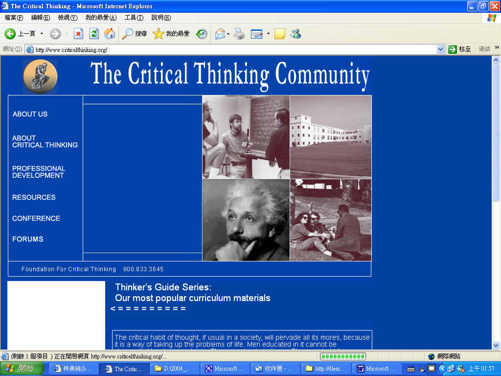The height and width of the screenshot is (376, 501).
Task: Switch to the 林美純 taskbar window
Action: pos(73,369)
